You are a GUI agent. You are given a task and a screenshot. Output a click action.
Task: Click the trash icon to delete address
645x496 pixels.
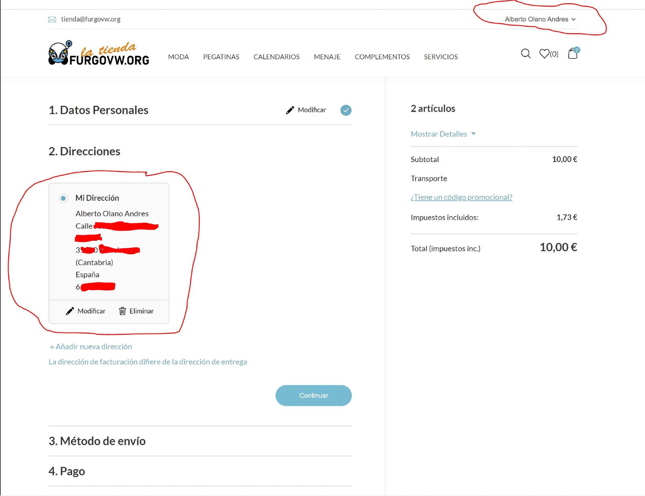click(122, 311)
